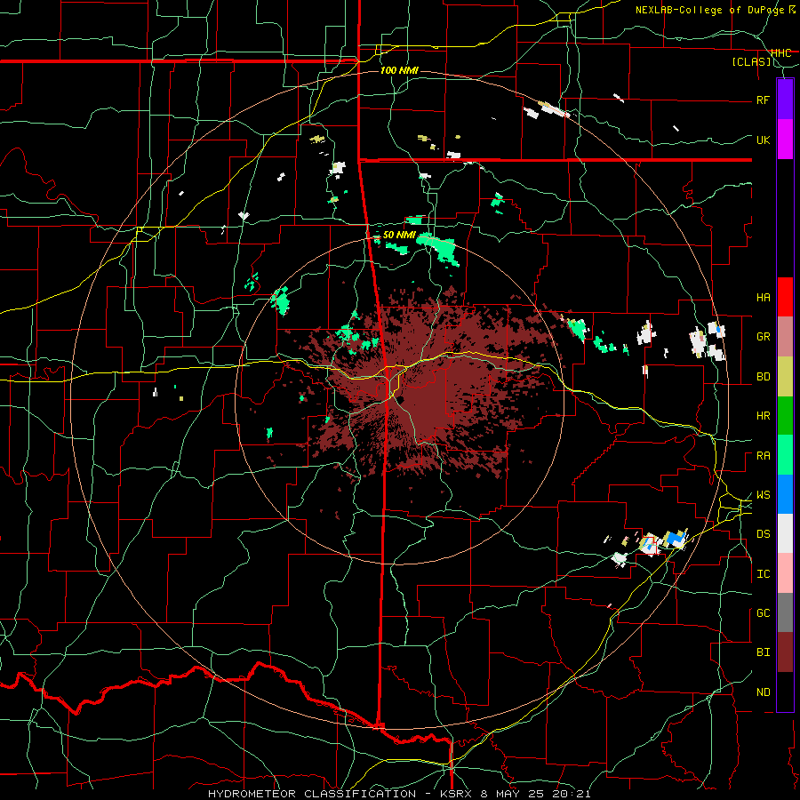The image size is (800, 800).
Task: Click the GC legend label
Action: point(763,613)
